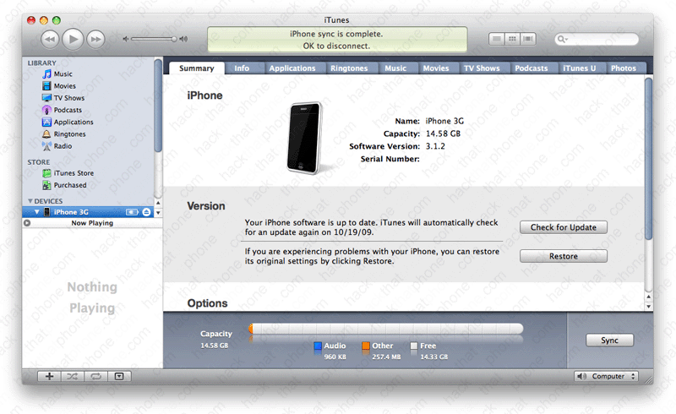Open the search magnifier options

pyautogui.click(x=562, y=39)
